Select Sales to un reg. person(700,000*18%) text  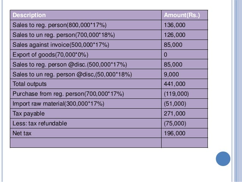point(64,35)
